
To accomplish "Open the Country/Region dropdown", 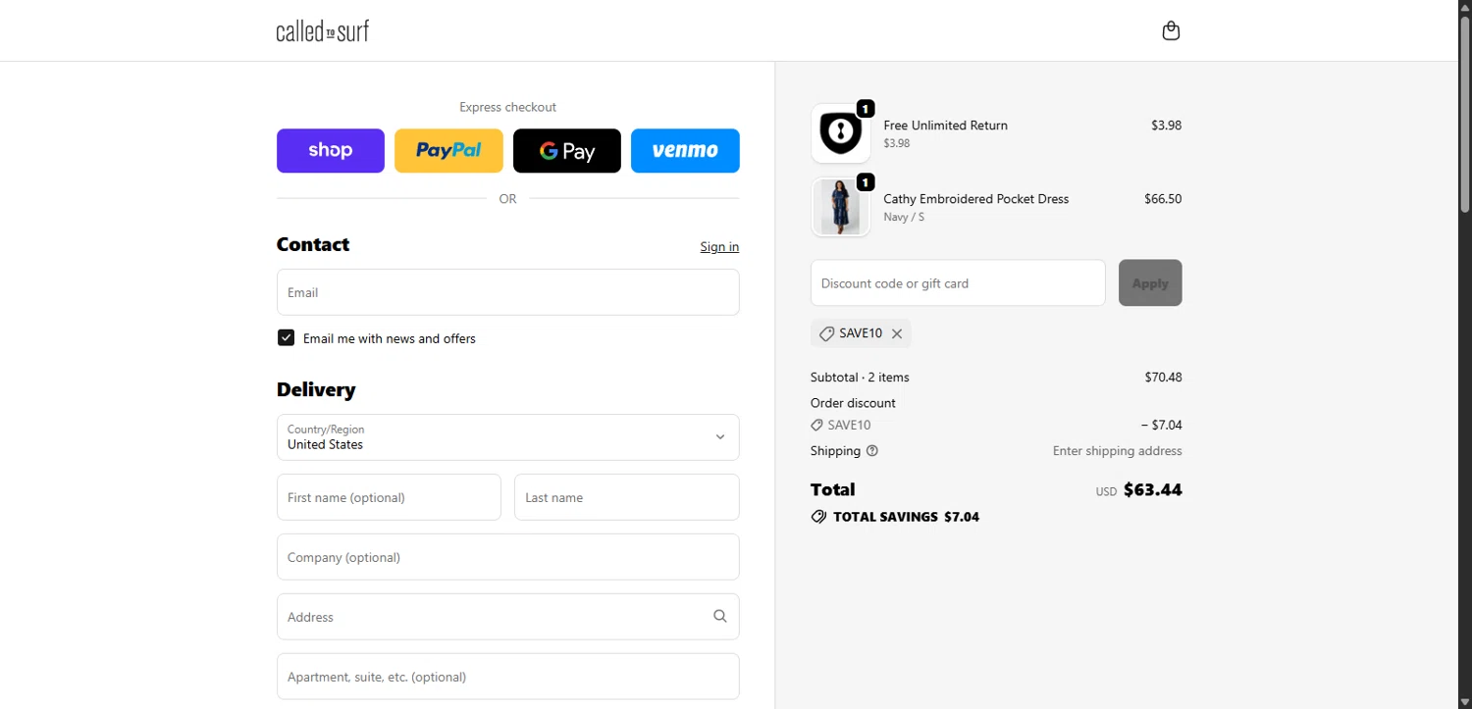I will click(507, 437).
